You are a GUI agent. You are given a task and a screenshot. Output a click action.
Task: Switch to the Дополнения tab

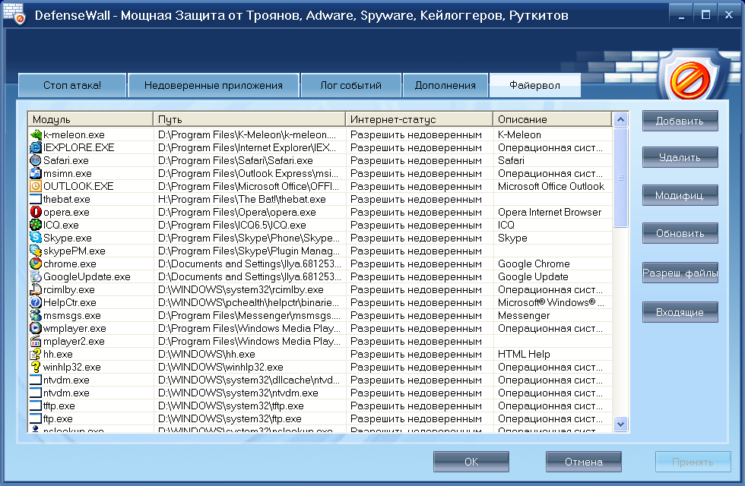pyautogui.click(x=445, y=85)
